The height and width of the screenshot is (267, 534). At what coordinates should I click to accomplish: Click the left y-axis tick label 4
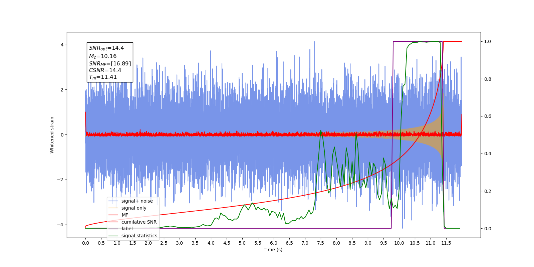coord(62,45)
